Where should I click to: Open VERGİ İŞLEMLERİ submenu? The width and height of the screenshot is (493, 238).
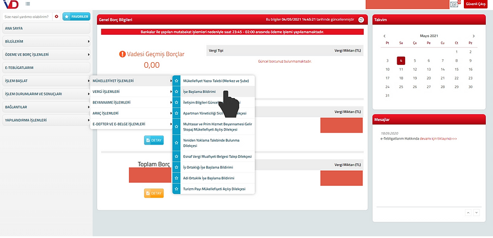(x=132, y=91)
